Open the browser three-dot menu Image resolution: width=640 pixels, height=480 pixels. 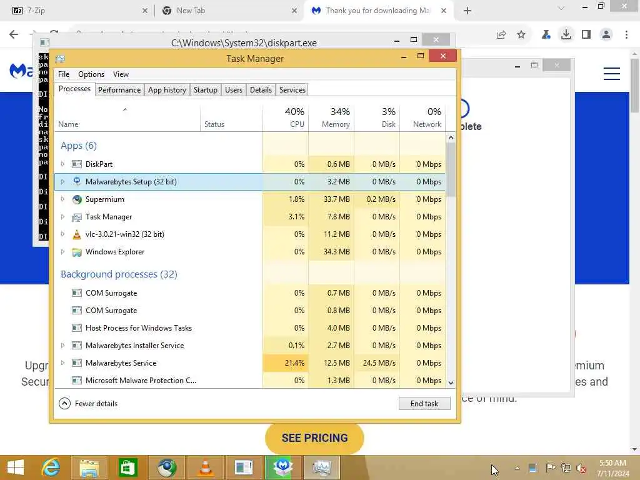click(626, 35)
